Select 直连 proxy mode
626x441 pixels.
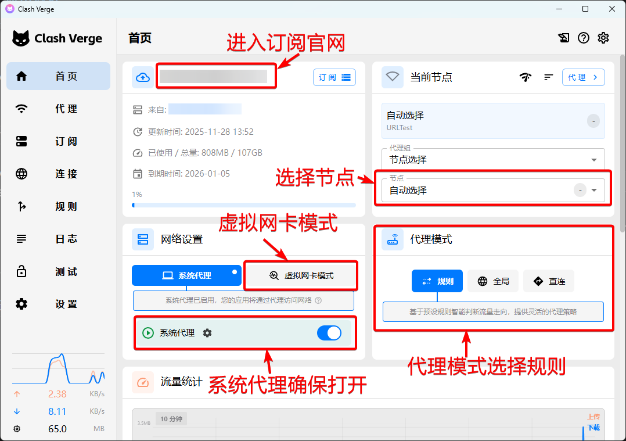click(x=549, y=281)
